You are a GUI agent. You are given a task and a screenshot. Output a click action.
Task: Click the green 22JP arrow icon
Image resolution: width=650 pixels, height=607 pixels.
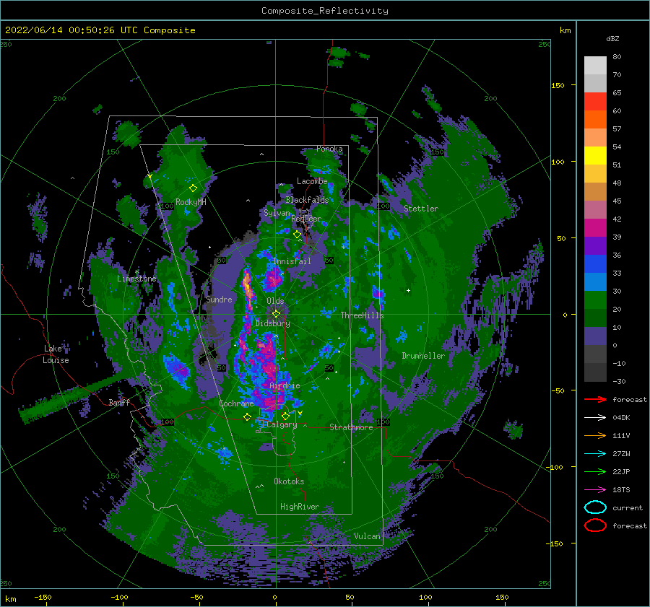point(595,471)
